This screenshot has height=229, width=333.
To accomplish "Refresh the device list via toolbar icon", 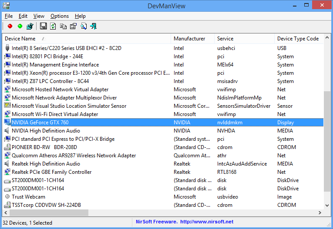I will (x=53, y=27).
